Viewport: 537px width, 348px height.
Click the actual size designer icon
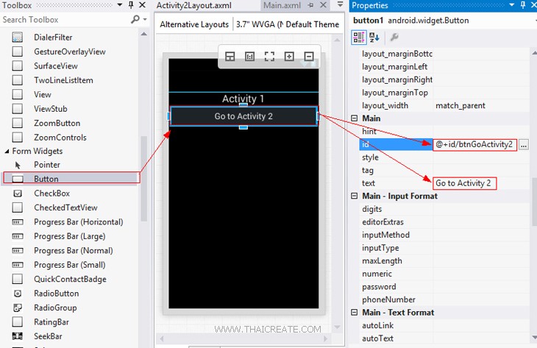[249, 56]
